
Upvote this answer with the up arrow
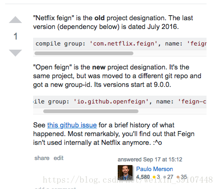[15, 20]
